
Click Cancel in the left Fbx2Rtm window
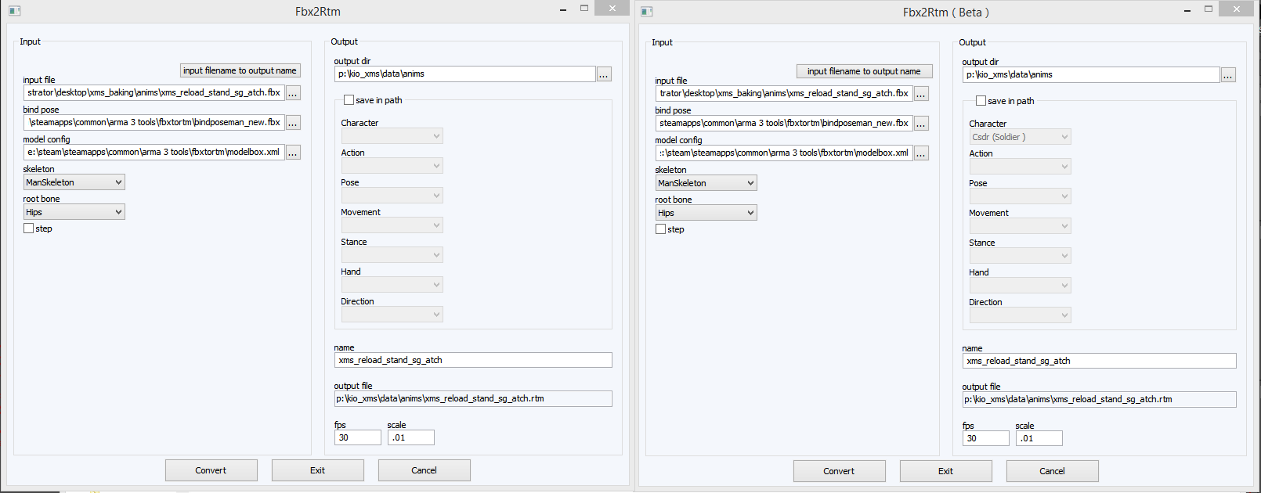point(425,470)
